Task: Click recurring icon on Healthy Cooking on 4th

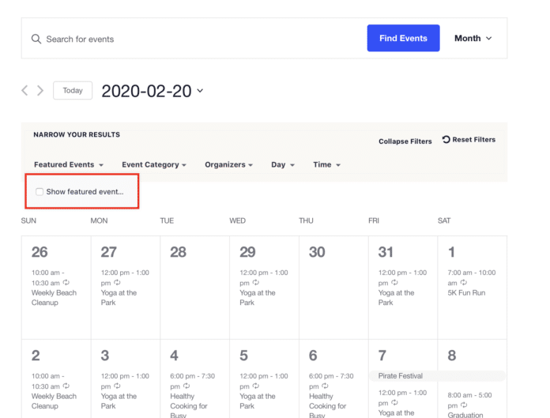Action: point(186,386)
